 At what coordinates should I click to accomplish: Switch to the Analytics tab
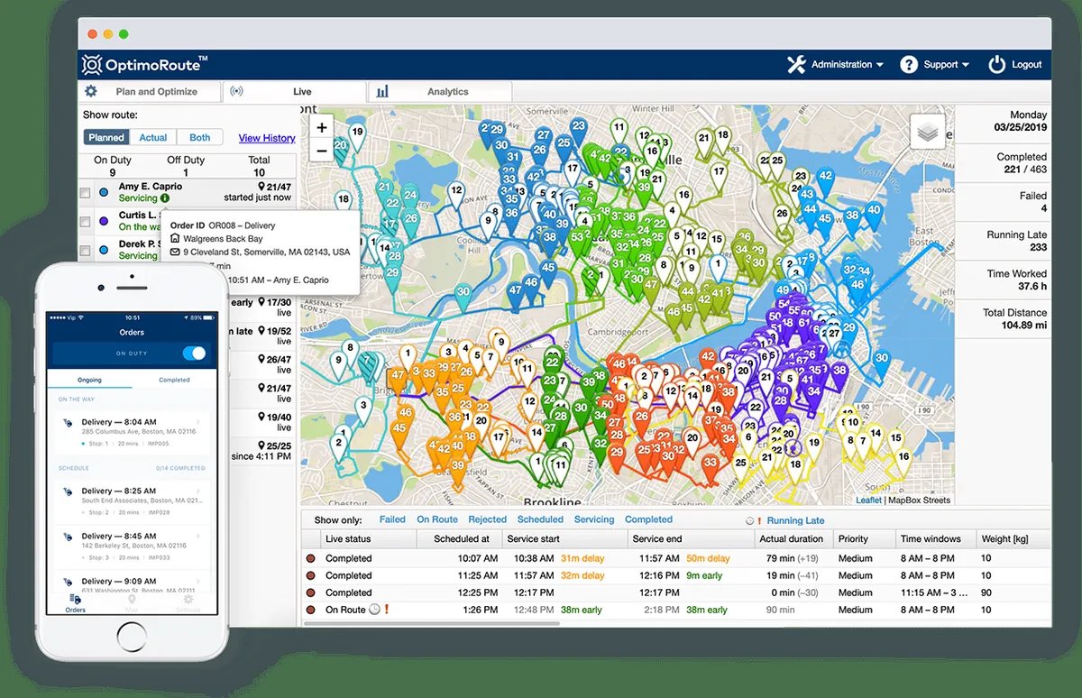(440, 91)
